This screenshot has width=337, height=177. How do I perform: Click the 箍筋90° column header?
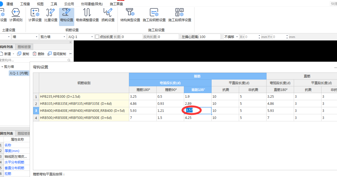pos(170,90)
